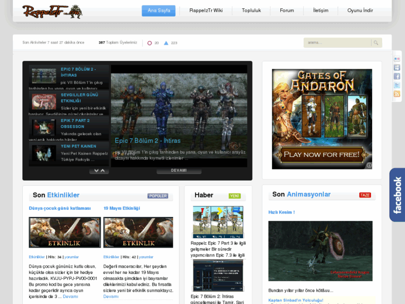
Task: Open yorumlar link next to Hits: 34
Action: tap(71, 257)
